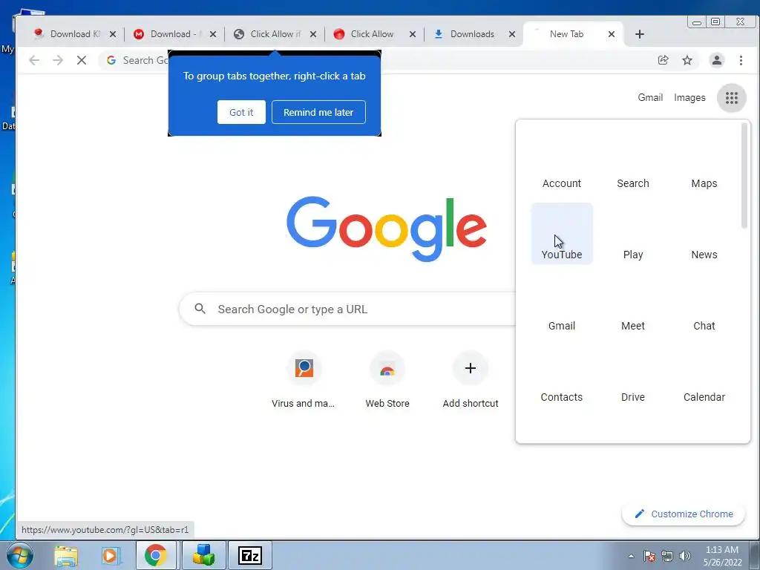The image size is (760, 570).
Task: Click the profile avatar icon in toolbar
Action: 716,60
